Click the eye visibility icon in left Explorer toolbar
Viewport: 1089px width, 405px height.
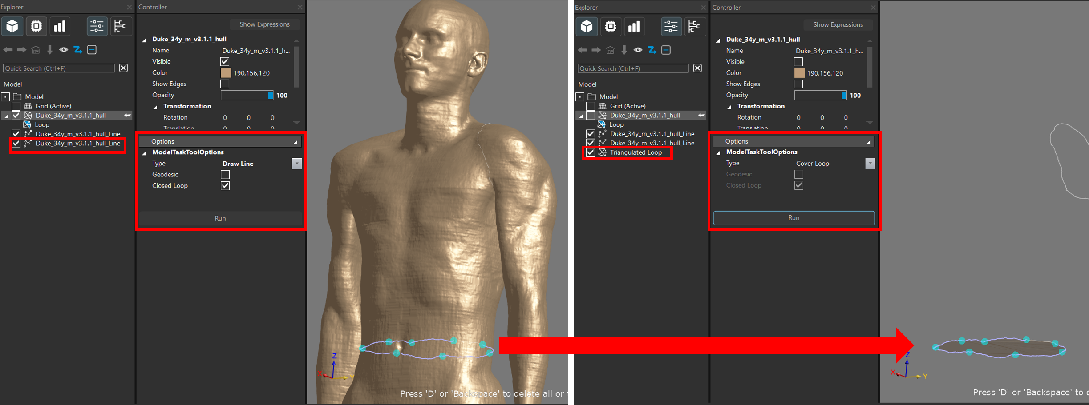pyautogui.click(x=64, y=50)
